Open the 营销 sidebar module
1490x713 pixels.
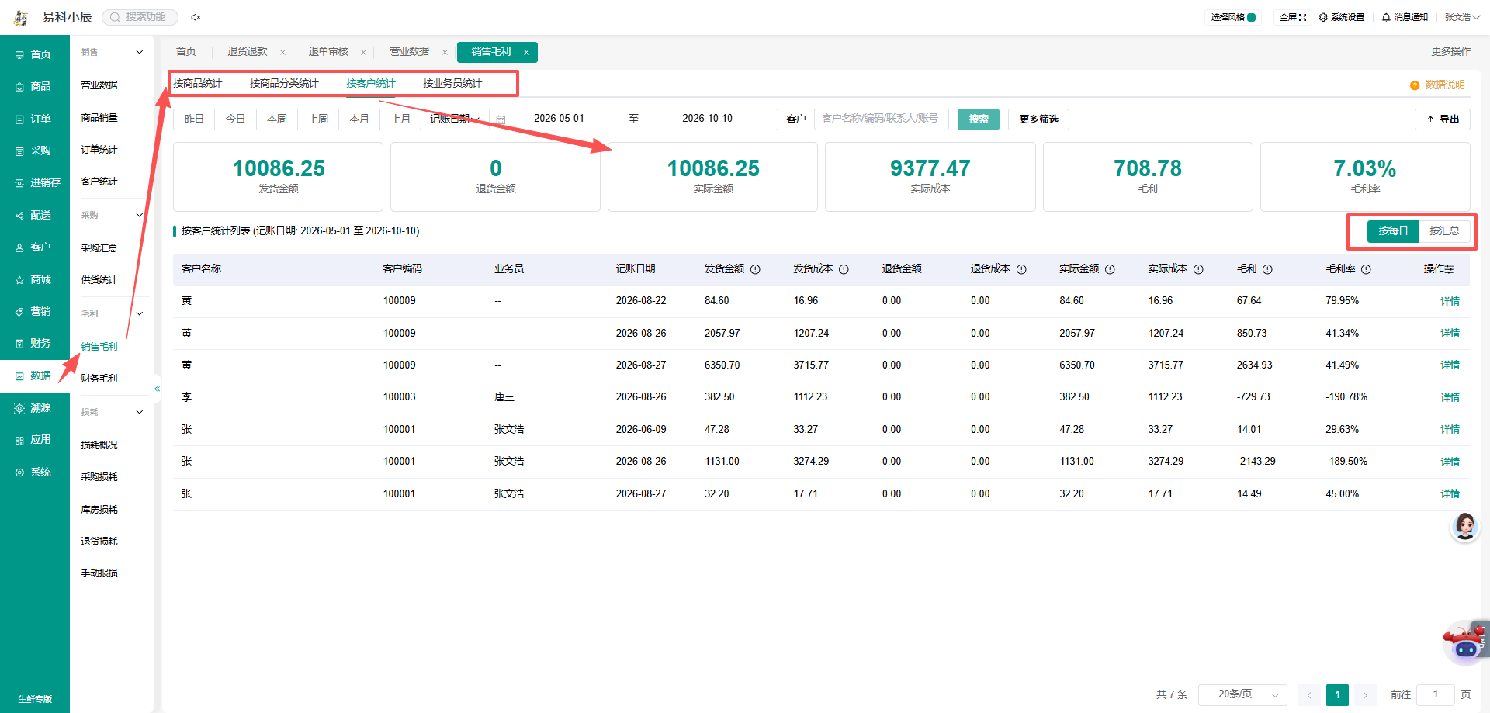34,311
